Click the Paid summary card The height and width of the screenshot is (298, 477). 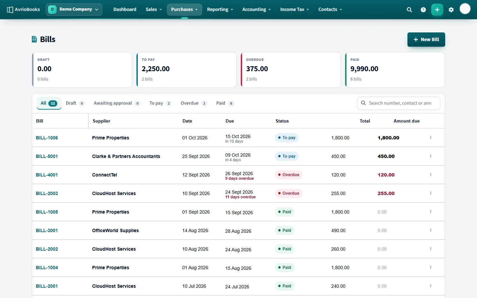pyautogui.click(x=395, y=70)
